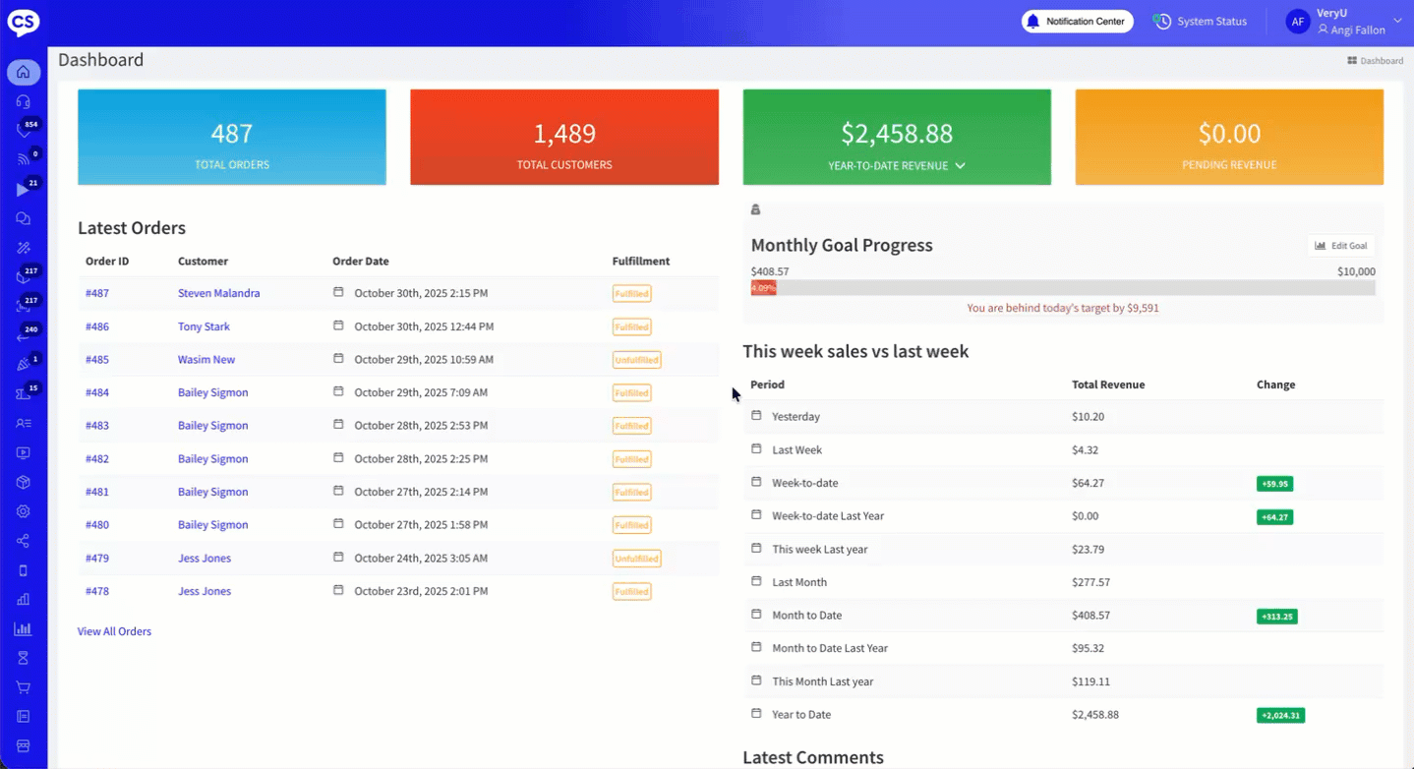The width and height of the screenshot is (1414, 769).
Task: Click the lock icon above Monthly Goal
Action: [755, 209]
